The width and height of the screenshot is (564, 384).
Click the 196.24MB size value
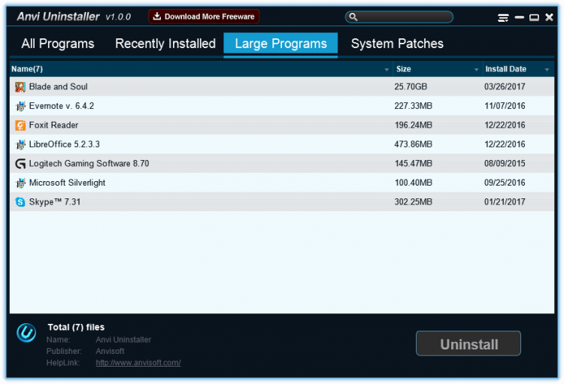click(414, 125)
